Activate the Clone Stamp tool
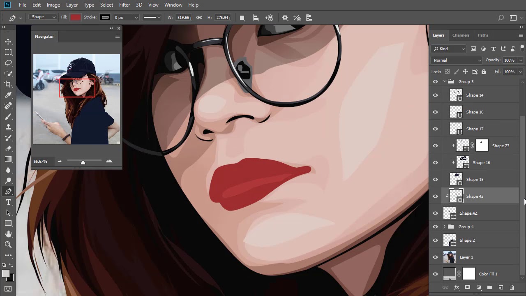 click(x=8, y=127)
